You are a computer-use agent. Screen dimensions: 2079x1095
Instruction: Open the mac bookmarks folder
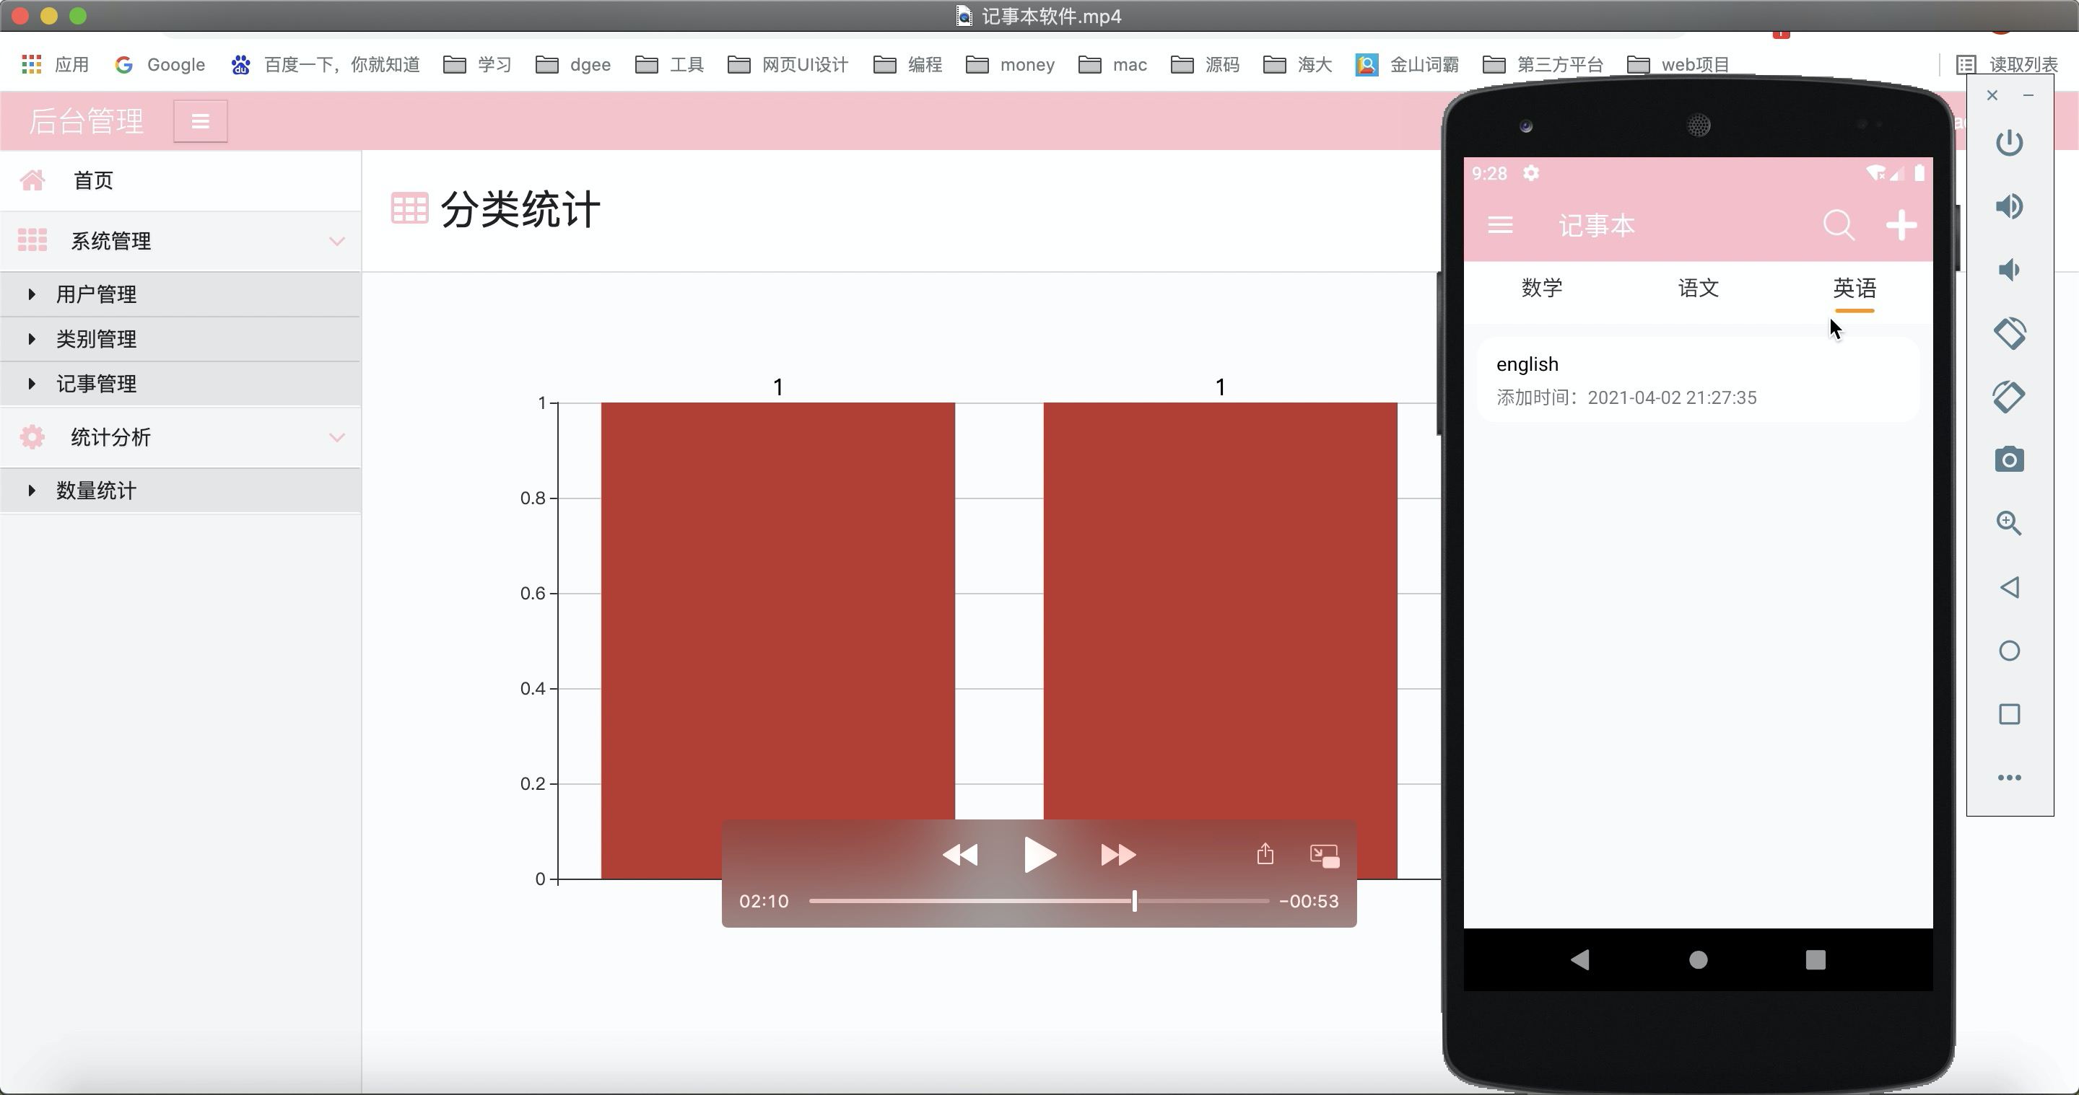[1113, 64]
